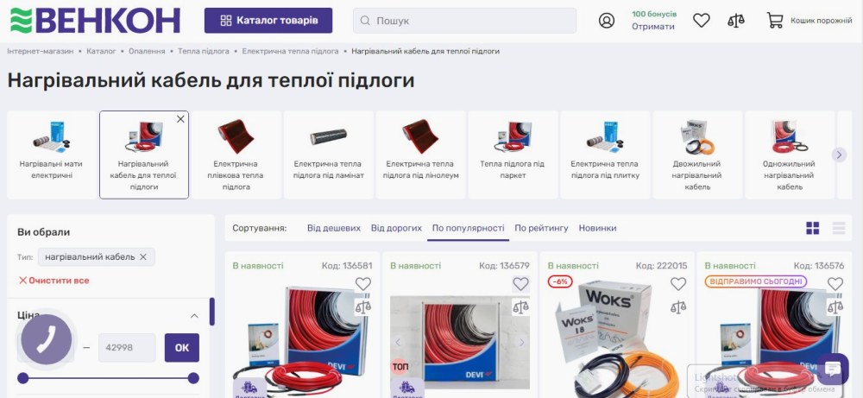Collapse the Ціна filter section
Viewport: 863px width, 398px height.
194,316
